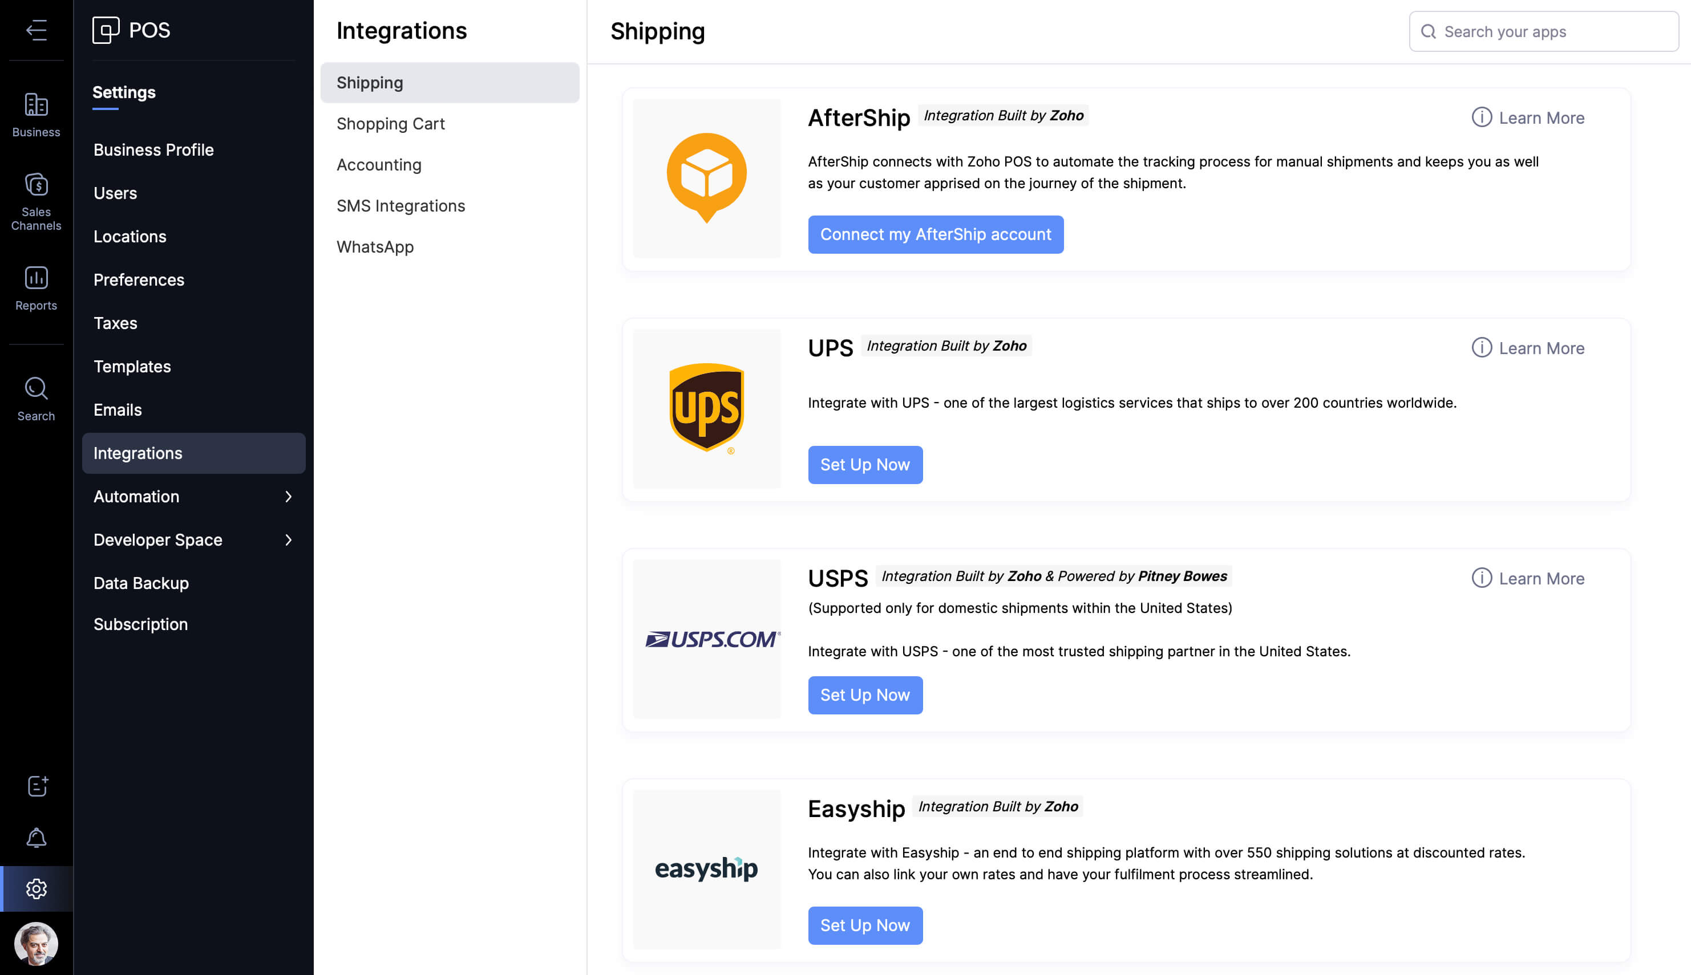The width and height of the screenshot is (1691, 975).
Task: Collapse the sidebar with the back arrow icon
Action: tap(36, 30)
